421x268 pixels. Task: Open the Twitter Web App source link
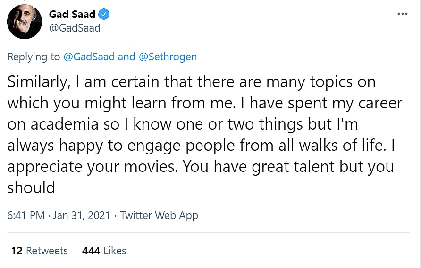tap(159, 216)
